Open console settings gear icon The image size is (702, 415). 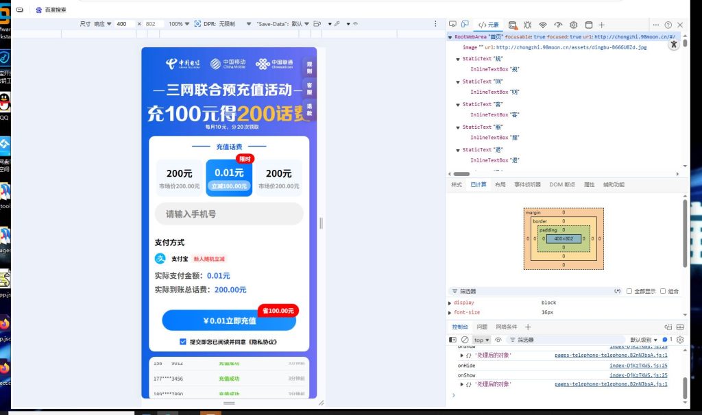680,340
